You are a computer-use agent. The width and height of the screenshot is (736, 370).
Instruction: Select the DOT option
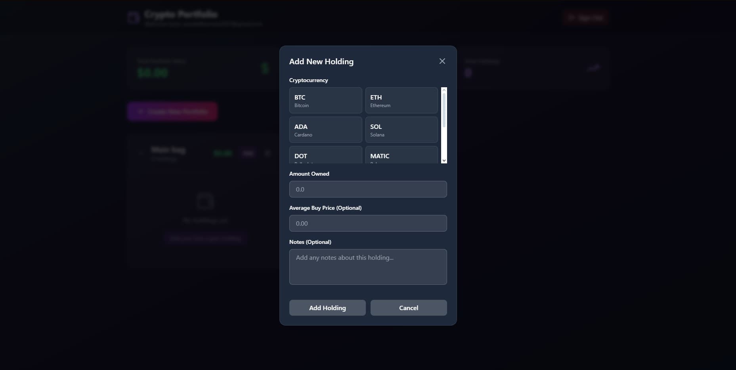click(x=325, y=156)
